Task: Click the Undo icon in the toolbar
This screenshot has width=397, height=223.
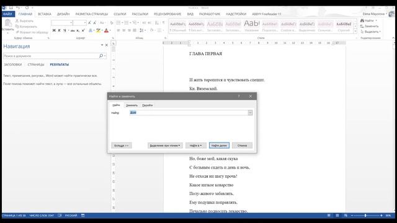Action: pos(18,8)
